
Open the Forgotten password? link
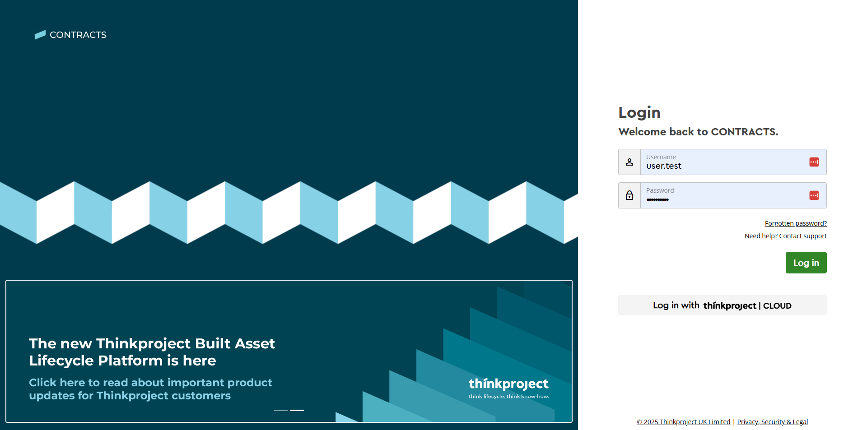click(796, 223)
